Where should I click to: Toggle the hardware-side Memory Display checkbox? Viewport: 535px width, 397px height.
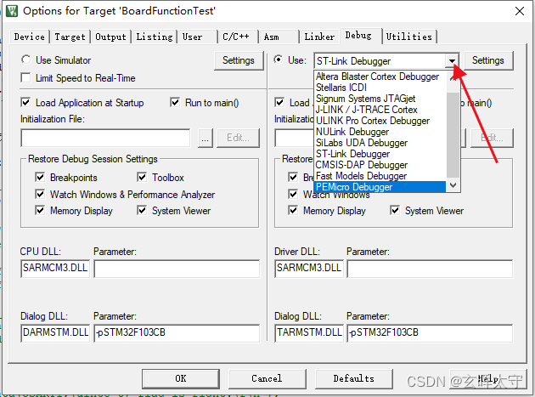pyautogui.click(x=293, y=211)
